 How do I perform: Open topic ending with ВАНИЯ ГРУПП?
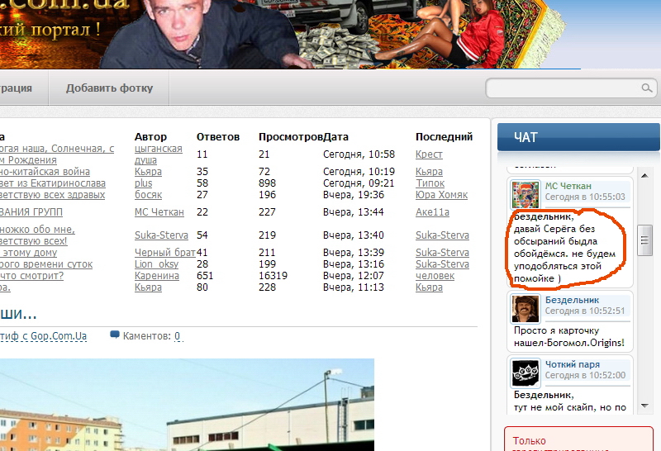(x=31, y=212)
